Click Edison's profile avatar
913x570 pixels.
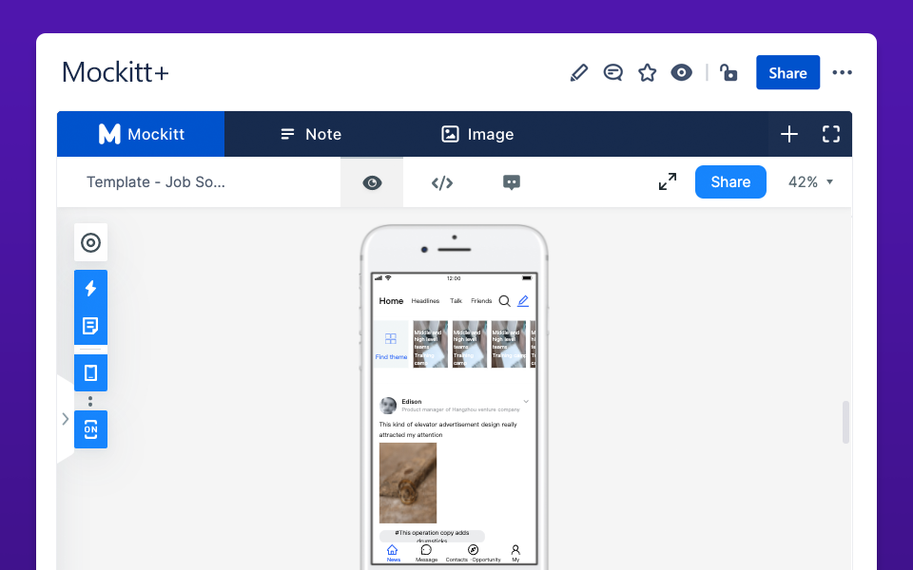tap(388, 406)
